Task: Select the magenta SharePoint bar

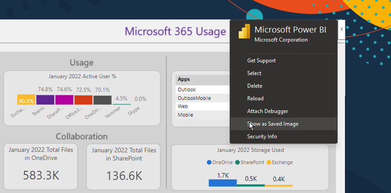Action: click(x=64, y=99)
